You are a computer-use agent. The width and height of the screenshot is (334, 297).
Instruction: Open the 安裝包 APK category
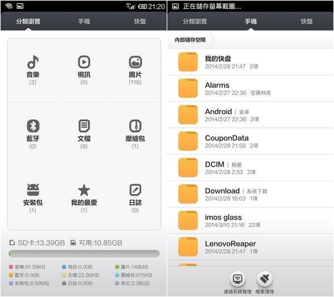pos(33,198)
